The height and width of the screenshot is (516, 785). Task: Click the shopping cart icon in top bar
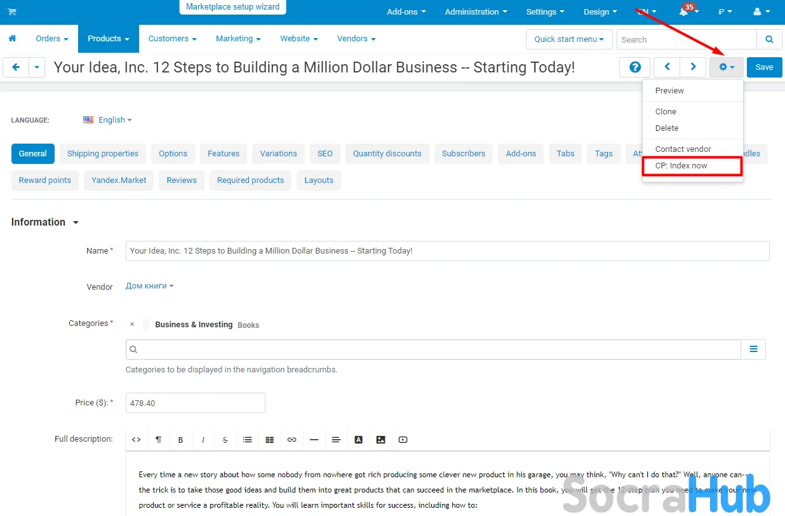[x=12, y=12]
